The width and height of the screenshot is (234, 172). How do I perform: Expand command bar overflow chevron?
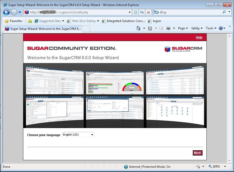[230, 26]
